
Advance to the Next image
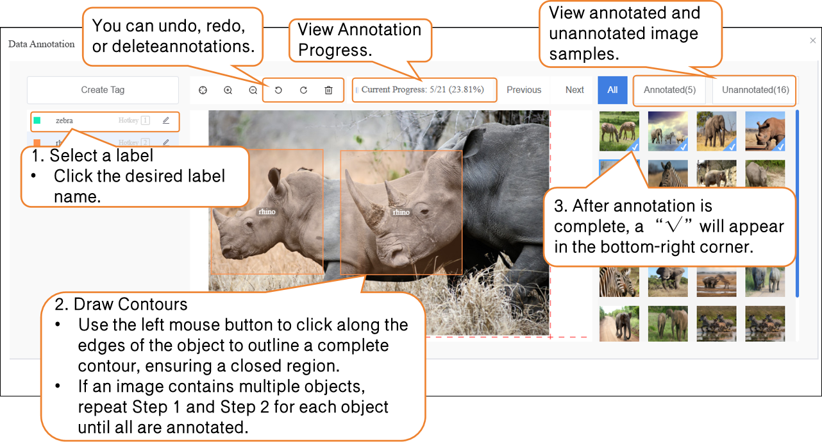pos(575,90)
